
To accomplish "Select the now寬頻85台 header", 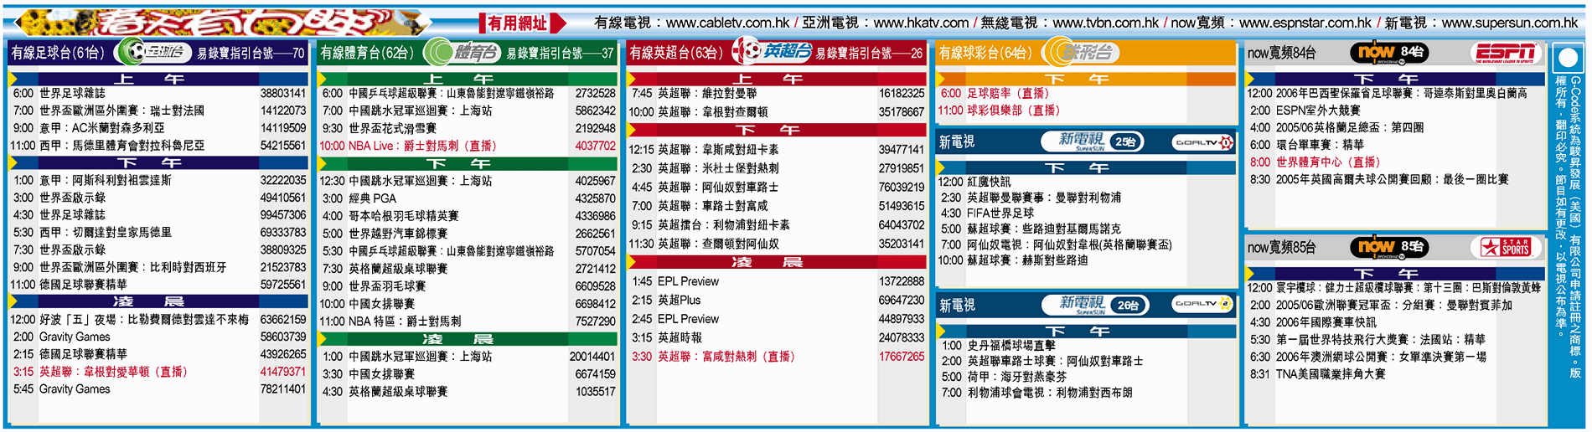I will tap(1281, 247).
